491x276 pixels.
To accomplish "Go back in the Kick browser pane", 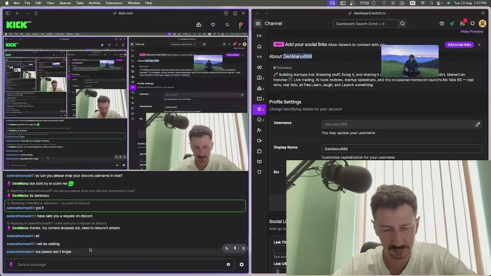I will tap(17, 13).
